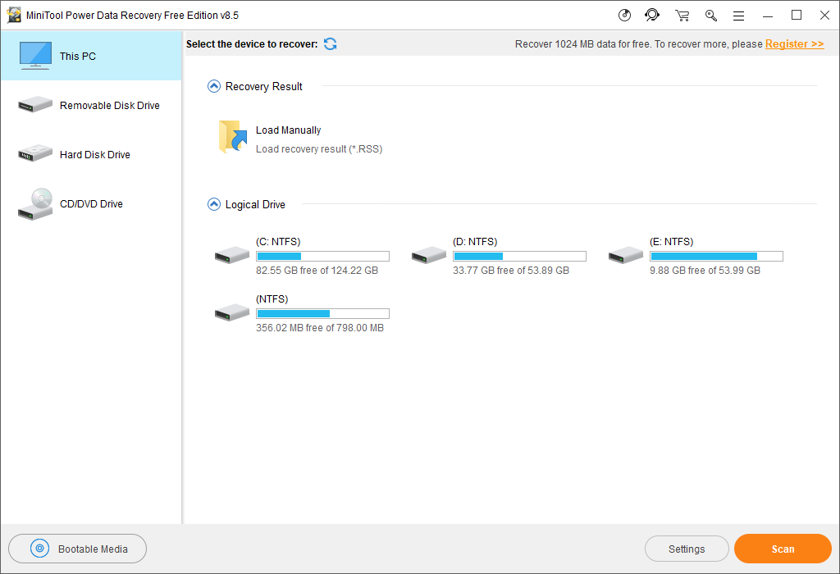Viewport: 840px width, 574px height.
Task: Click the Hard Disk Drive icon
Action: 35,153
